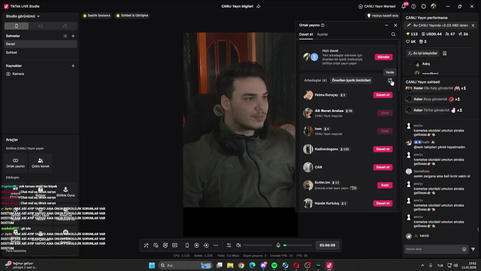Open the help question mark in title bar

pos(414,6)
